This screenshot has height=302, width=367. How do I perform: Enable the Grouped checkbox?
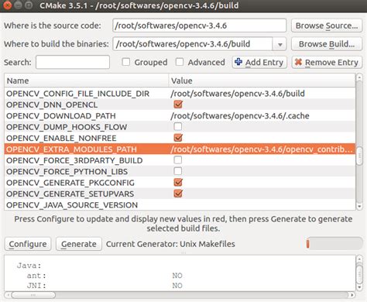click(126, 62)
